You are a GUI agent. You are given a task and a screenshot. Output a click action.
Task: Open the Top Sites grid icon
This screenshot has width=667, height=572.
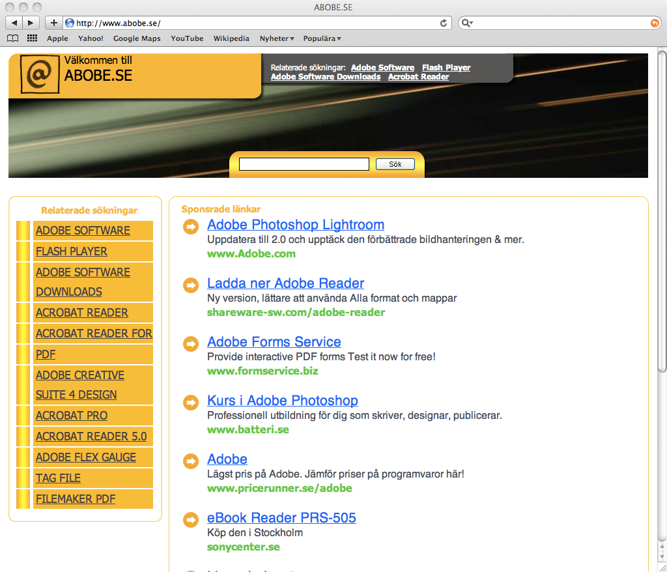(x=32, y=38)
